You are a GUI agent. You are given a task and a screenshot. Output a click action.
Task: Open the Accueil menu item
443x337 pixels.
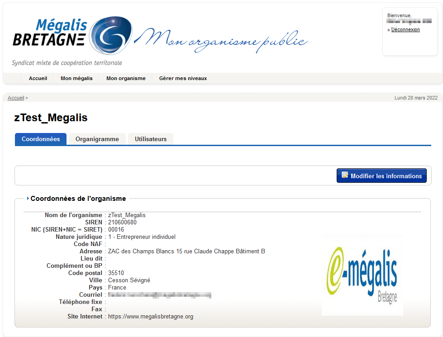point(38,78)
